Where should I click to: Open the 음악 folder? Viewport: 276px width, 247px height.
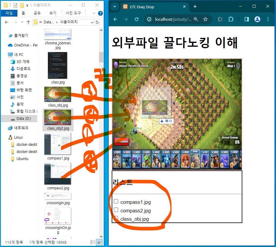(x=17, y=104)
